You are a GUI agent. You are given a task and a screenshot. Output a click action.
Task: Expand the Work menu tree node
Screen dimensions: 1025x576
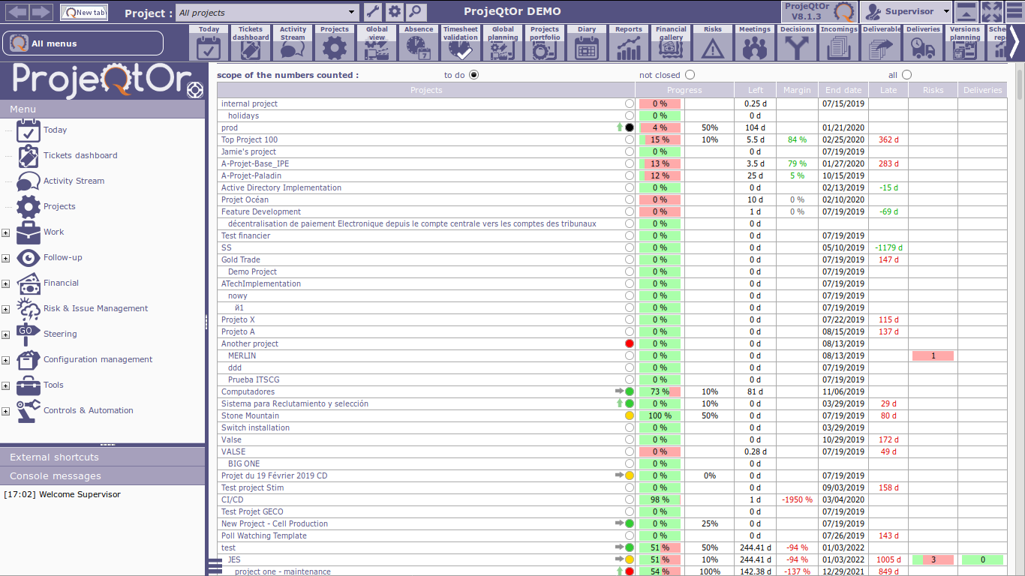(6, 233)
